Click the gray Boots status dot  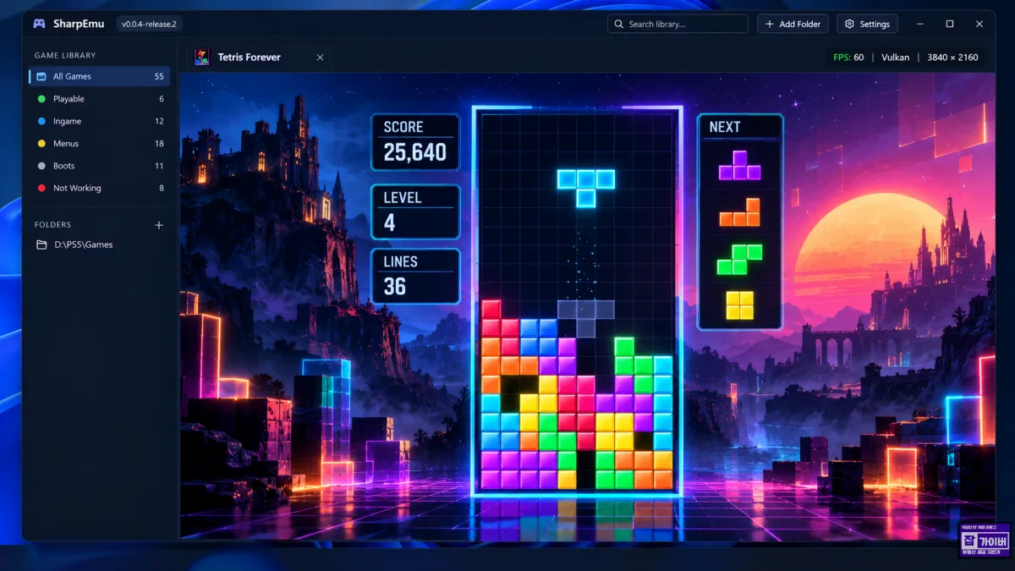click(x=41, y=166)
